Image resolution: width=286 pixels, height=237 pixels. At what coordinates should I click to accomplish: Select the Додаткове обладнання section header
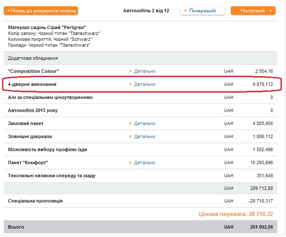coord(33,58)
